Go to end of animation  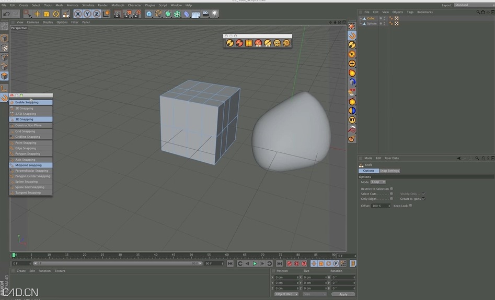[279, 263]
